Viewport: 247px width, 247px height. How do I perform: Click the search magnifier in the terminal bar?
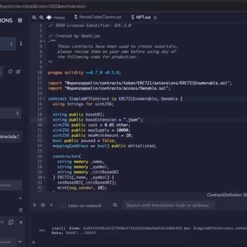coord(115,205)
